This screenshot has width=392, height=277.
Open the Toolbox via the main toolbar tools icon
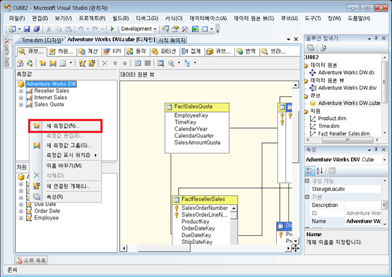[185, 29]
